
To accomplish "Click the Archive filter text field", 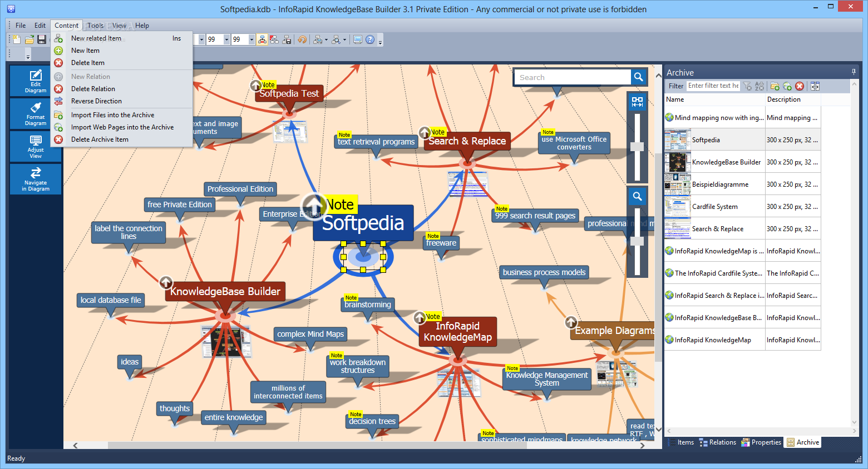I will coord(713,86).
